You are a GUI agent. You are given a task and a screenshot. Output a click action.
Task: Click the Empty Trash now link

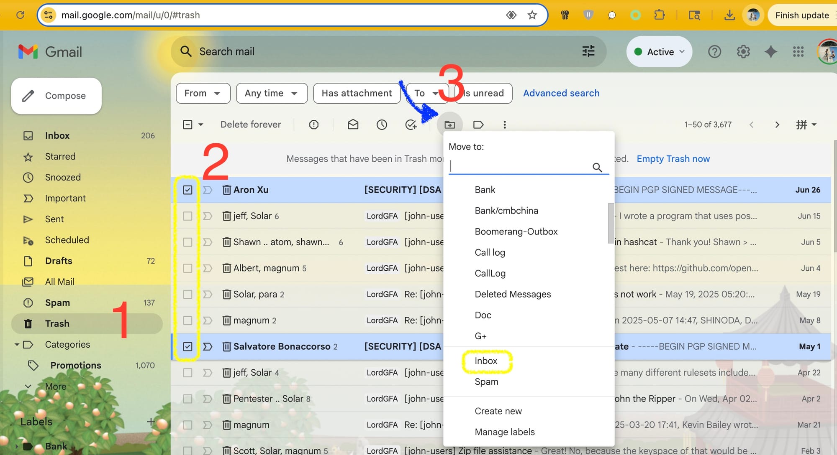673,159
